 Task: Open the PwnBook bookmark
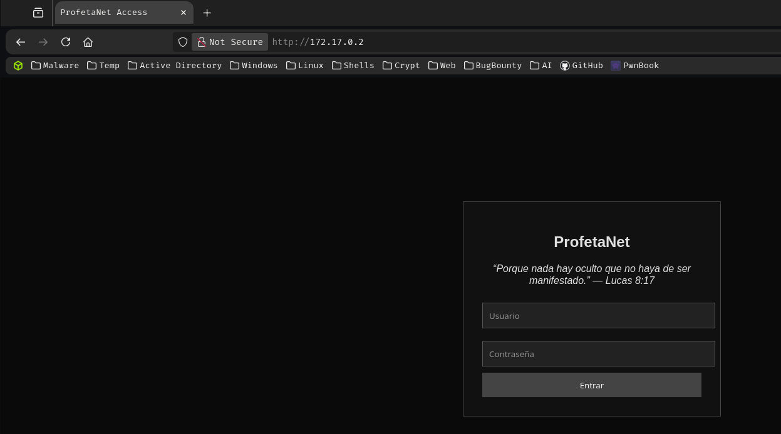coord(634,66)
